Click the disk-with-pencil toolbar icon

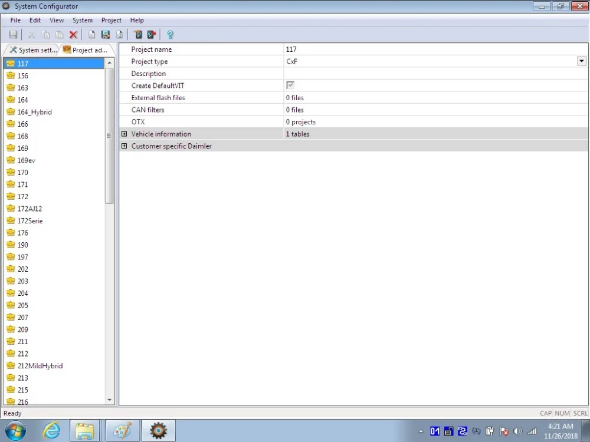coord(106,35)
